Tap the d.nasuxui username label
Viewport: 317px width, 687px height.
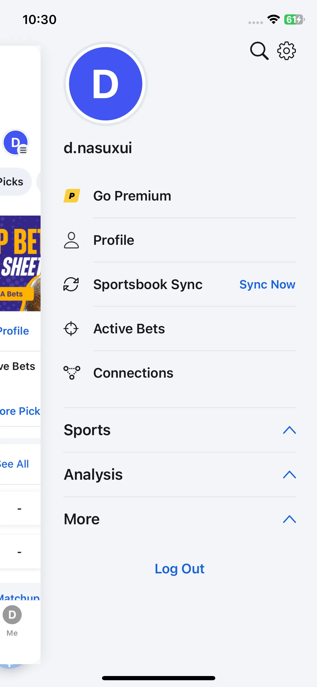(98, 148)
